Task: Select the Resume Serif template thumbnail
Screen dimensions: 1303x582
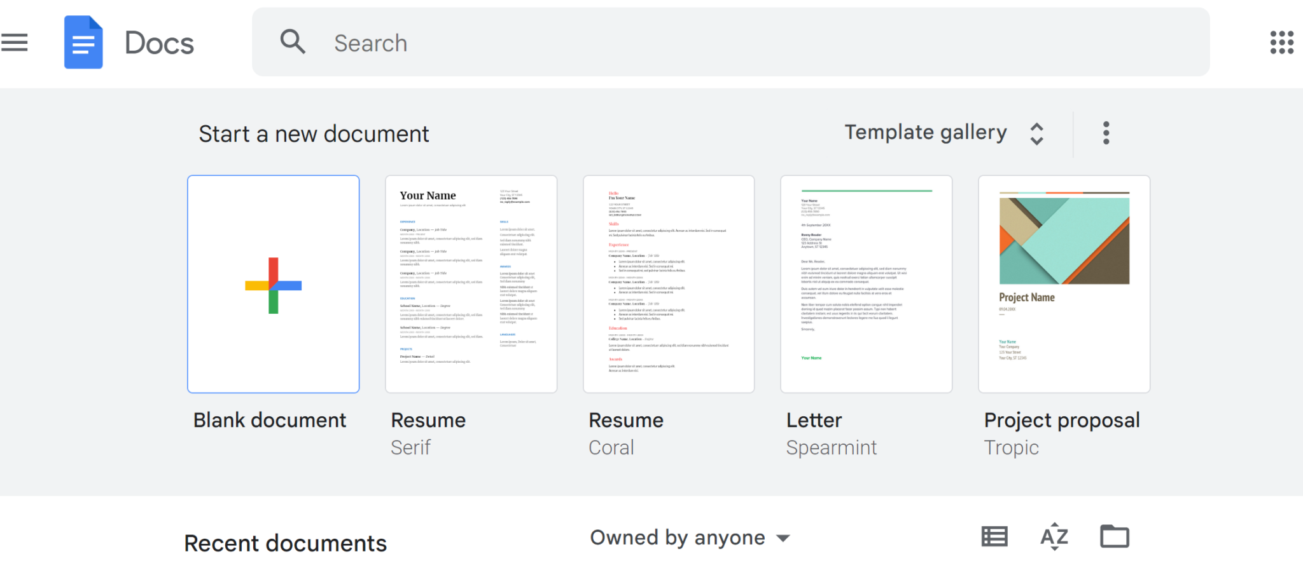Action: 471,284
